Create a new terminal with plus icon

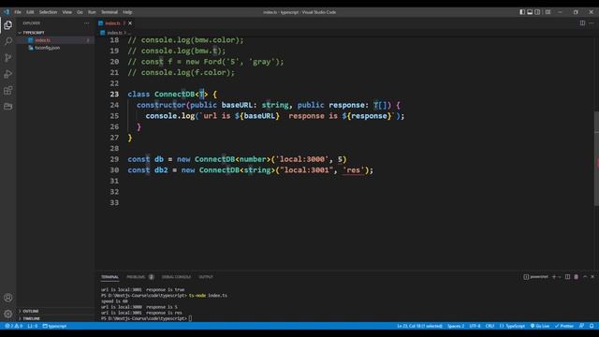(x=554, y=277)
